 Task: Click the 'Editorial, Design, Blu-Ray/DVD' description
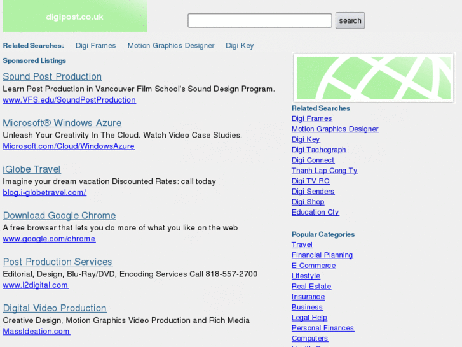click(130, 274)
